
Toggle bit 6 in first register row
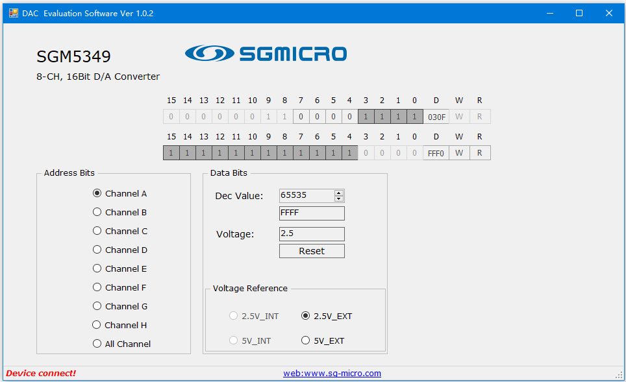point(318,117)
